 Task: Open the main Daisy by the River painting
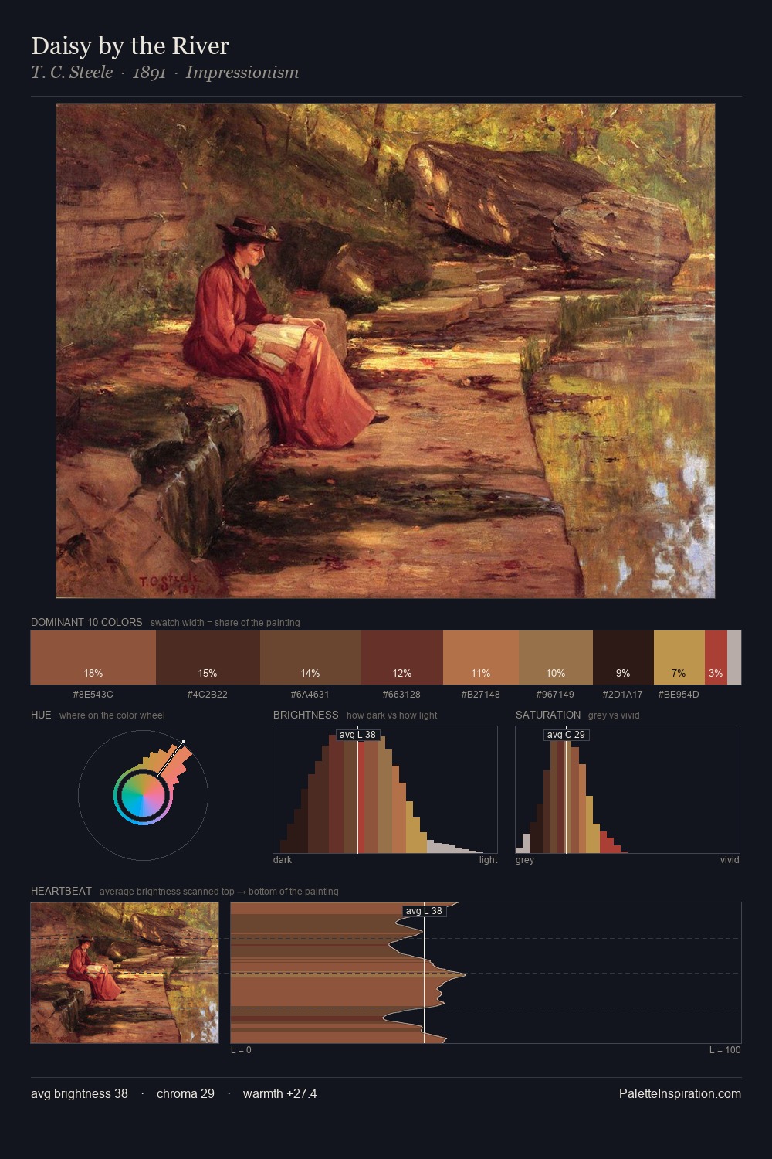click(385, 351)
